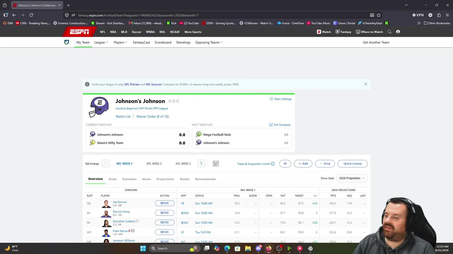Open SteelSeries app from the taskbar
This screenshot has width=453, height=254.
pyautogui.click(x=310, y=248)
